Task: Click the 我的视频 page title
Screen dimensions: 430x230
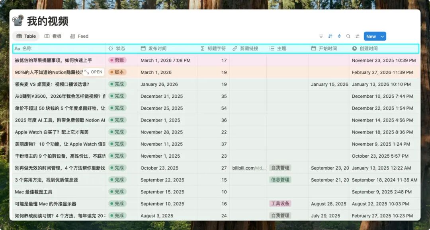Action: click(x=47, y=21)
